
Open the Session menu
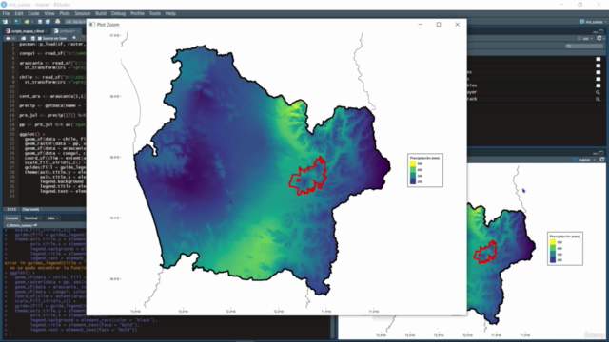pos(83,13)
